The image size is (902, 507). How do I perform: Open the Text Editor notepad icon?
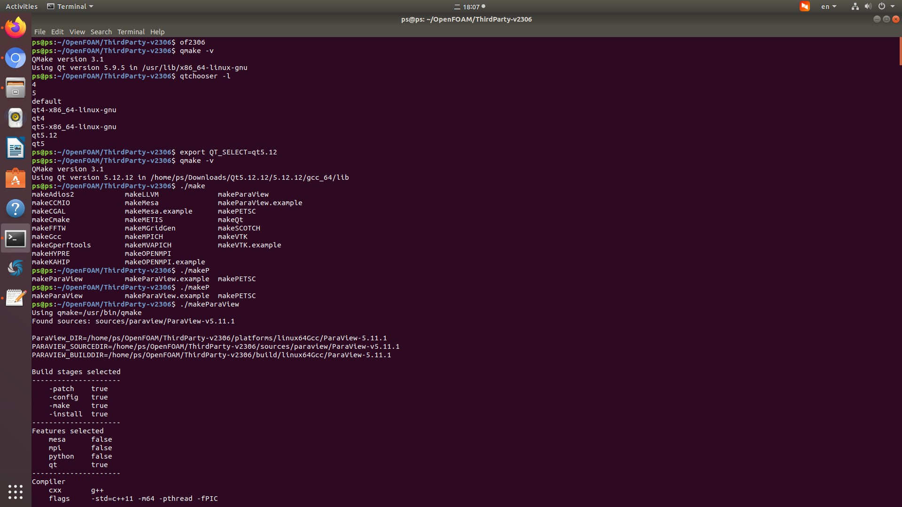point(16,298)
